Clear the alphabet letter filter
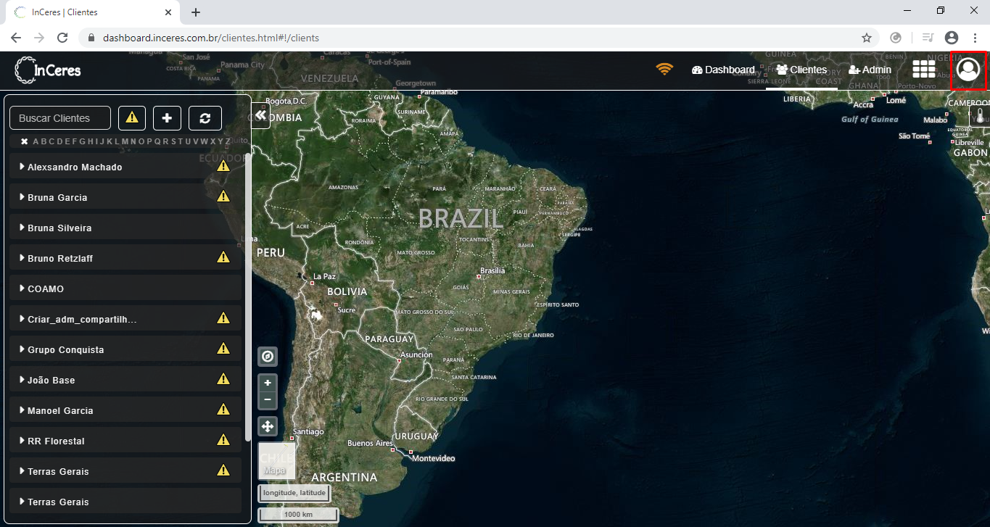 (24, 141)
